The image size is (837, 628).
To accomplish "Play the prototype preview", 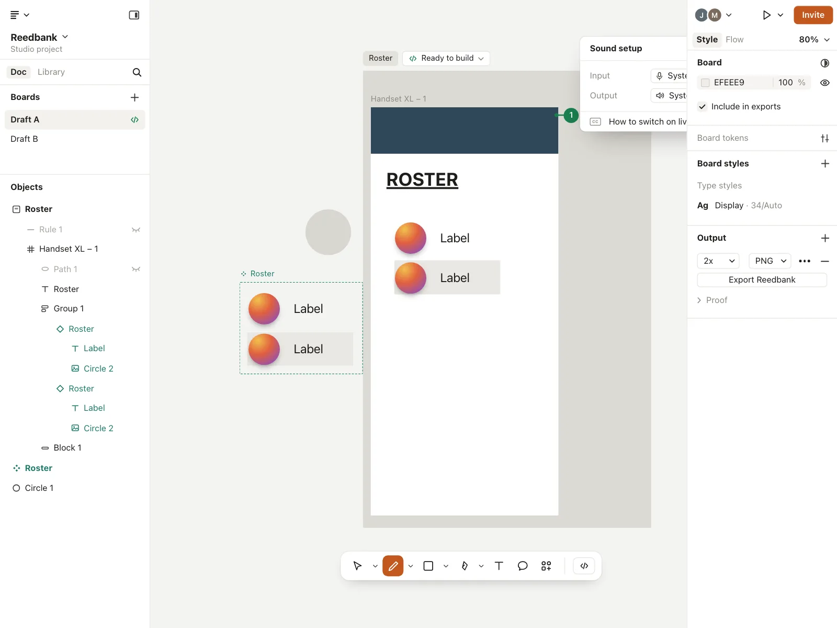I will coord(766,15).
